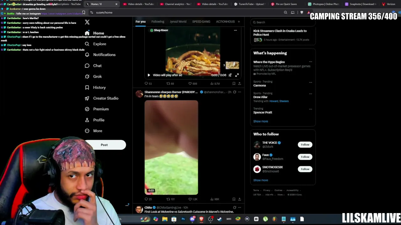Open options for Where the Hype Begins
This screenshot has height=225, width=401.
click(x=310, y=62)
